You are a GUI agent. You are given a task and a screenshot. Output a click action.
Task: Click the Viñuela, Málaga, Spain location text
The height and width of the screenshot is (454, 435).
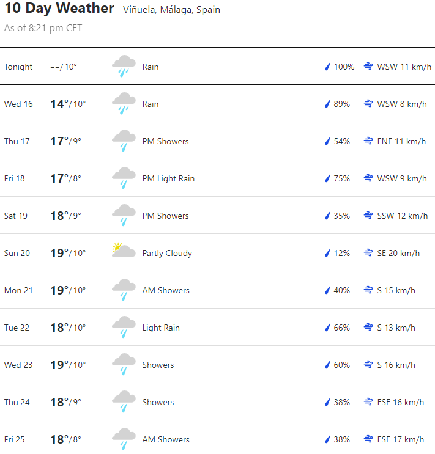[172, 10]
